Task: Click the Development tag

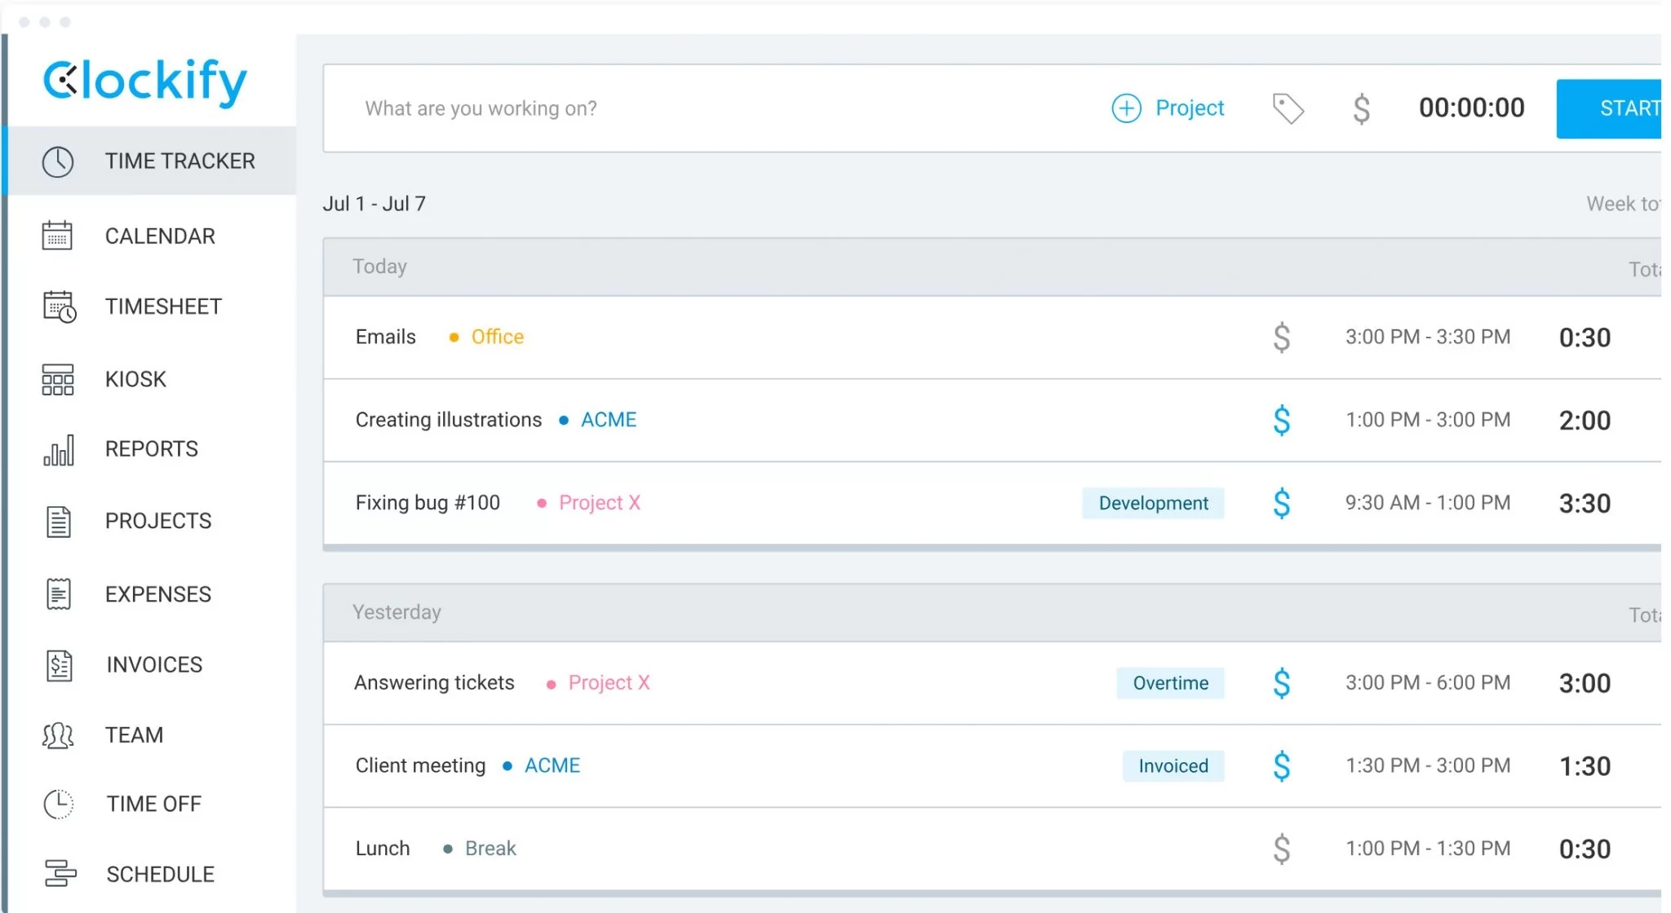Action: [1153, 503]
